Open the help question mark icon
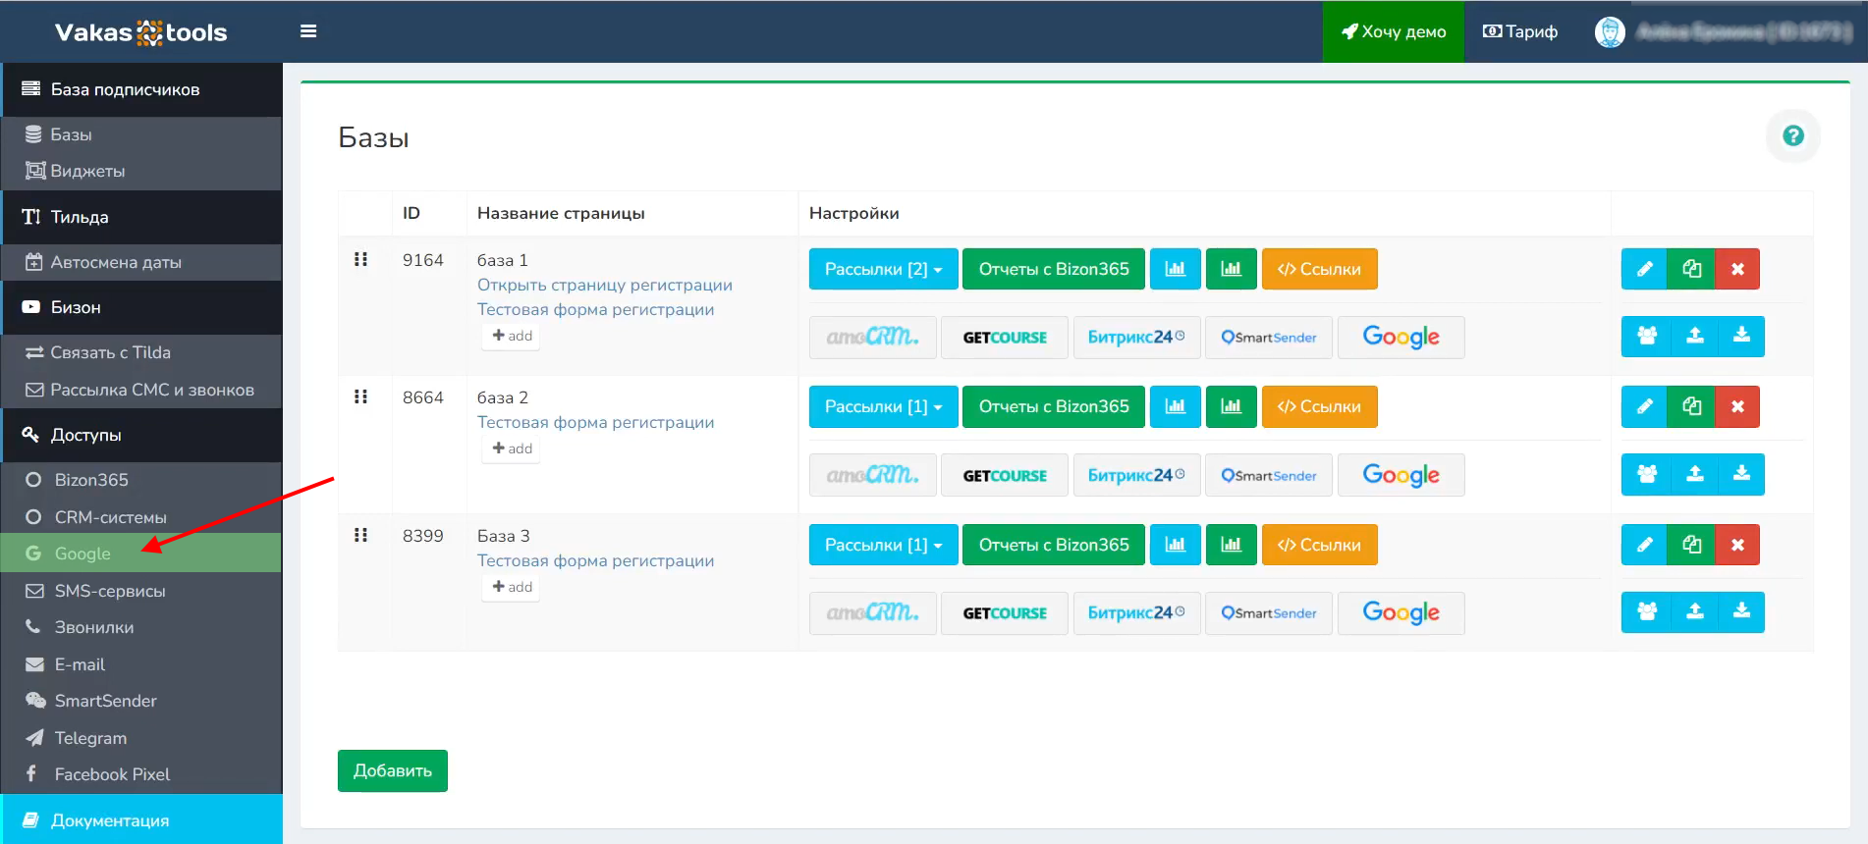 tap(1792, 136)
